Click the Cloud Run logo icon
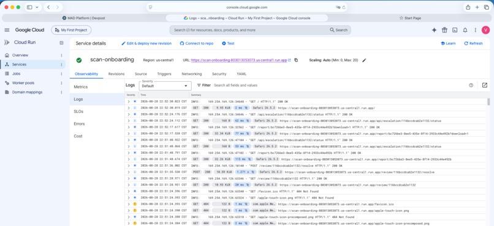Image resolution: width=494 pixels, height=226 pixels. point(7,42)
